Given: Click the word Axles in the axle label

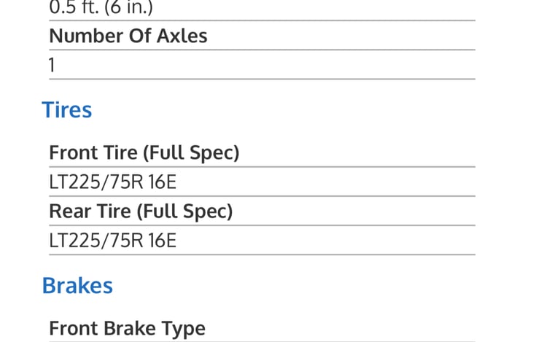Looking at the screenshot, I should [x=181, y=36].
